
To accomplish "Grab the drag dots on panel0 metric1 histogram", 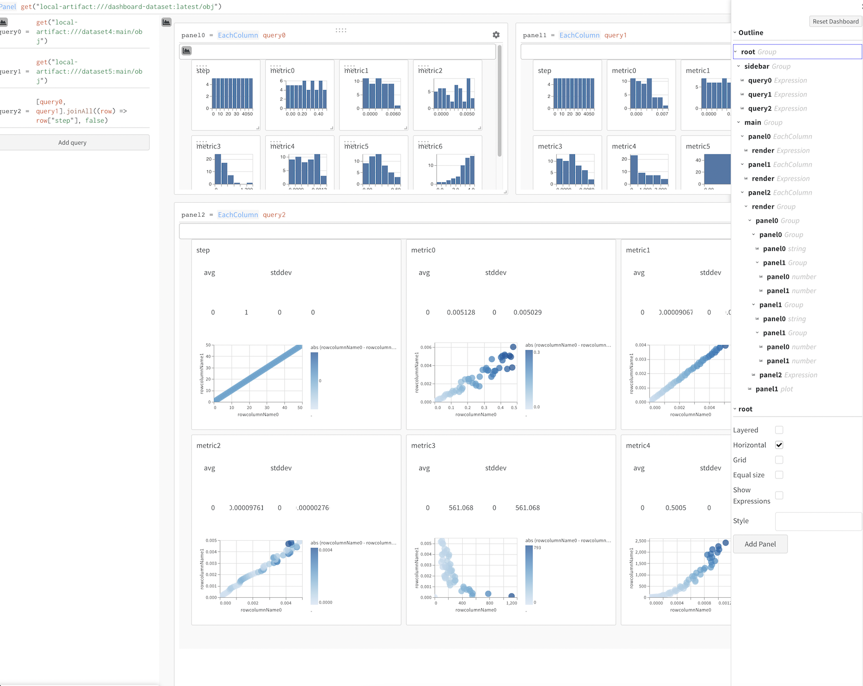I will pyautogui.click(x=350, y=66).
